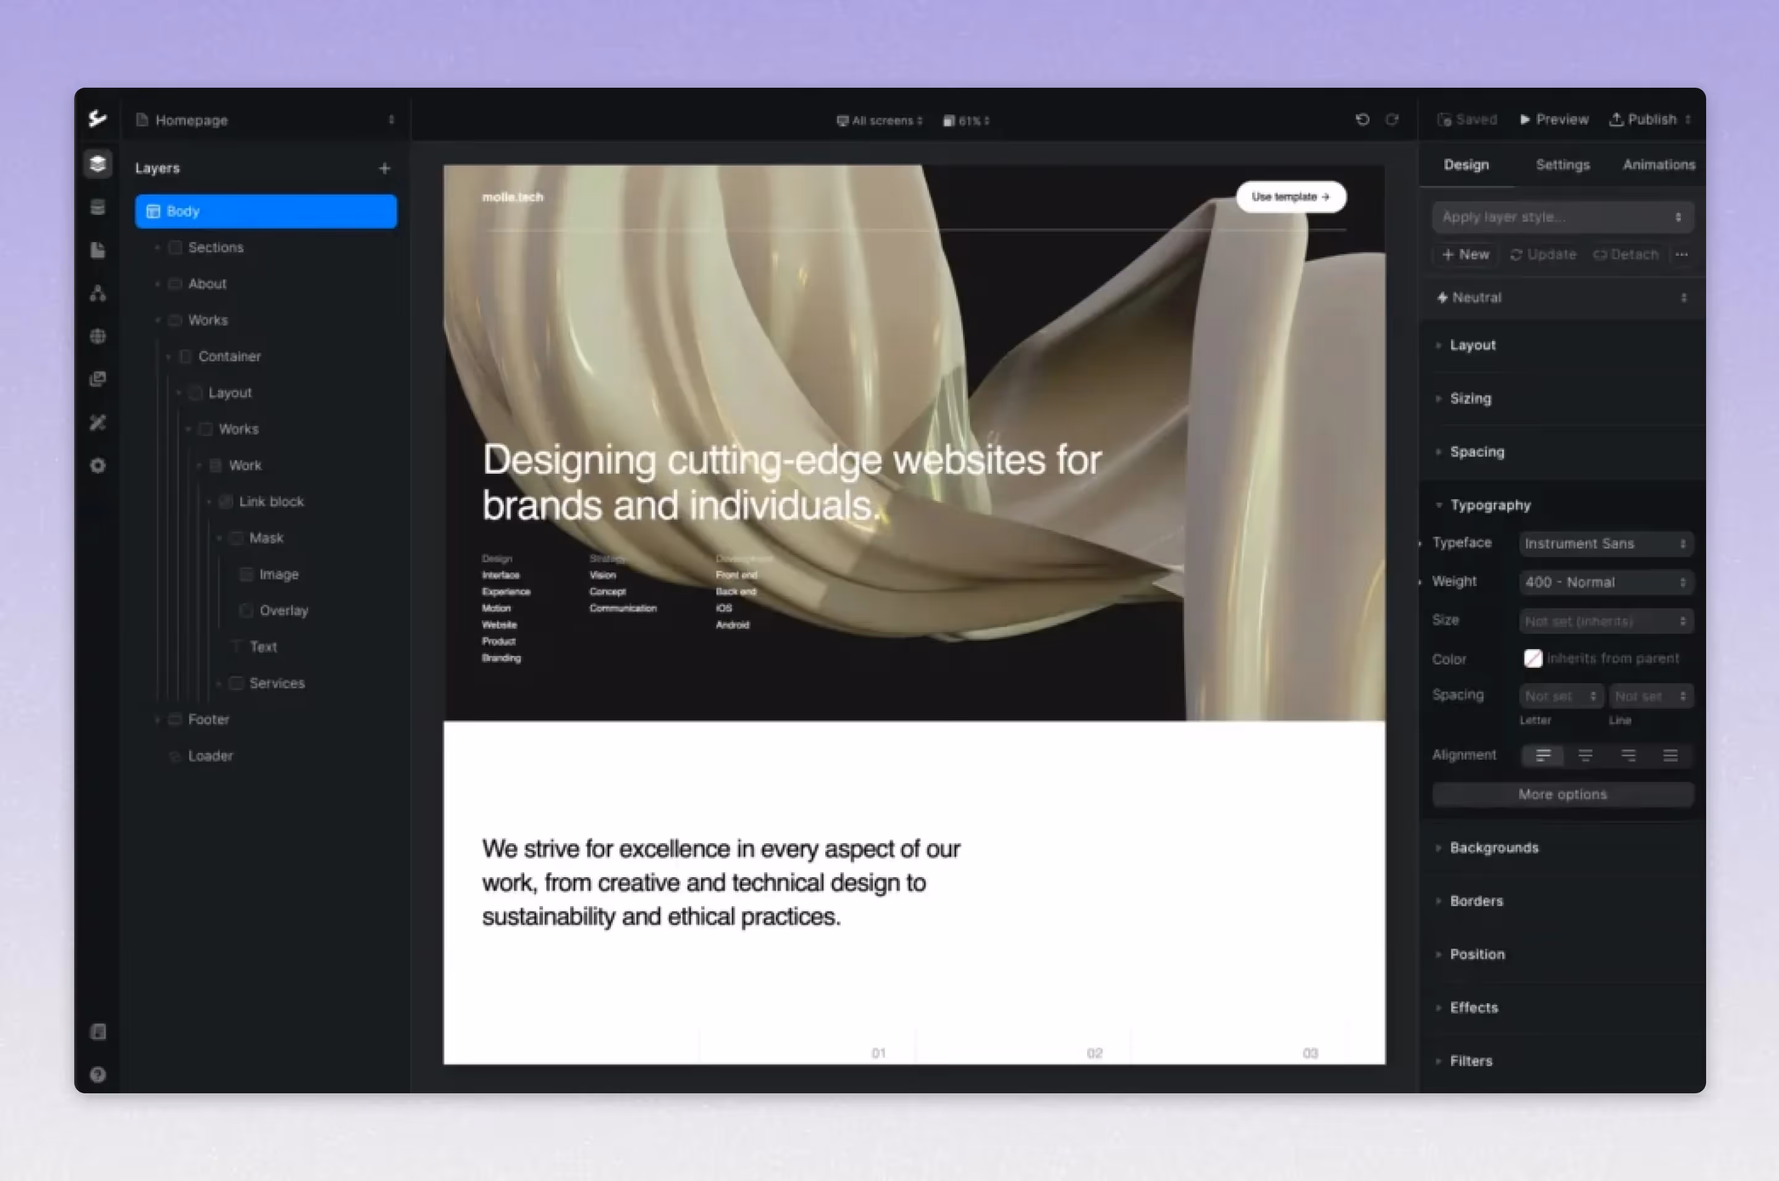Open the Size Not set dropdown

click(1606, 621)
